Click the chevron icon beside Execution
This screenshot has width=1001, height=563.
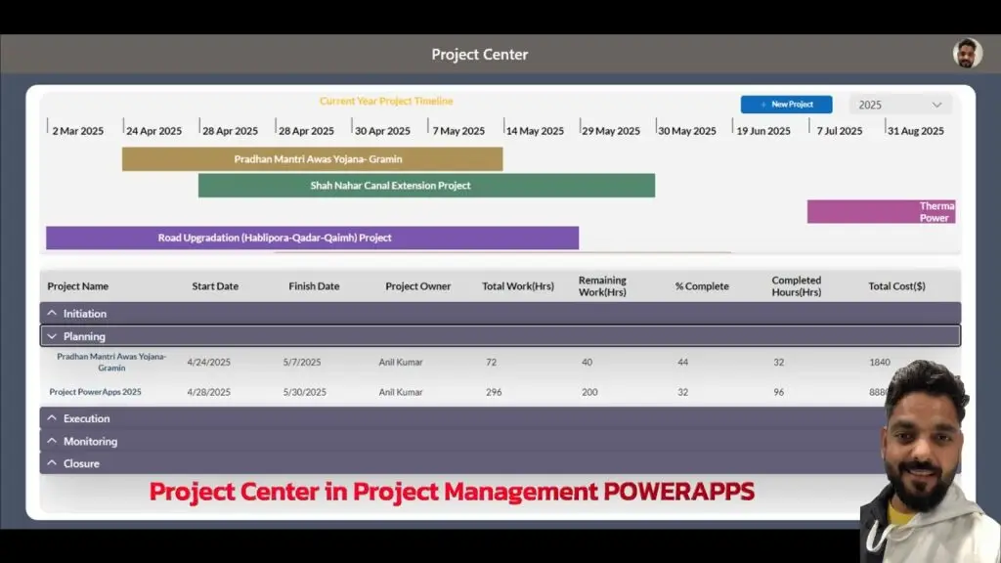tap(51, 418)
